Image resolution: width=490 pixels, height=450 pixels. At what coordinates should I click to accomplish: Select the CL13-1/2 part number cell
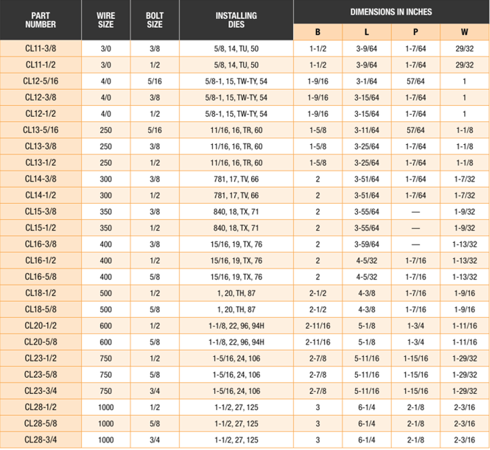point(40,163)
